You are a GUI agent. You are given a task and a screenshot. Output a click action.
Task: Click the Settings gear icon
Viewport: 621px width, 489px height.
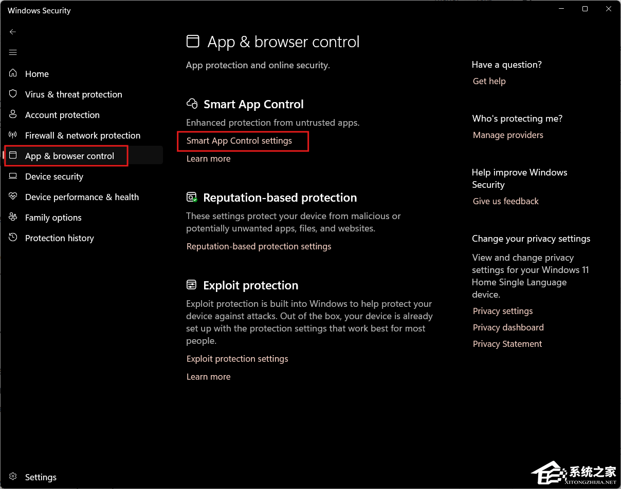pos(13,477)
